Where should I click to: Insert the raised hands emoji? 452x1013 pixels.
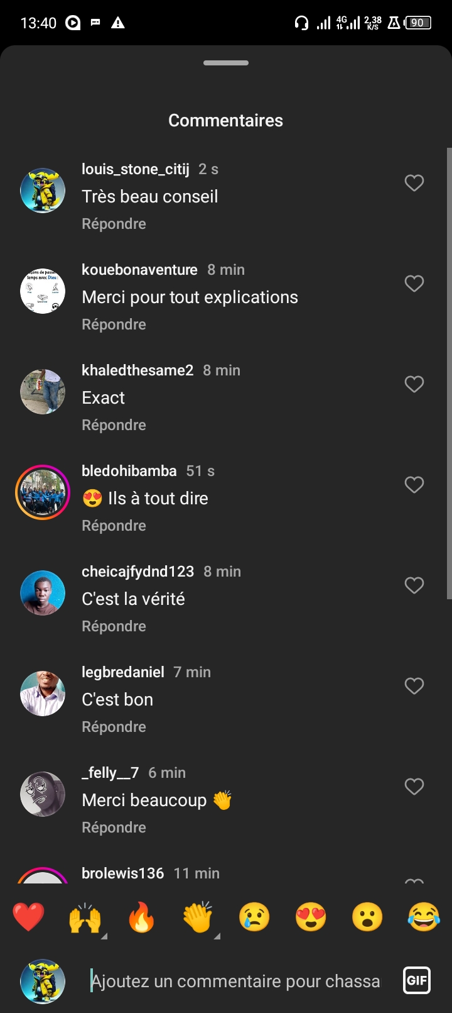coord(85,918)
